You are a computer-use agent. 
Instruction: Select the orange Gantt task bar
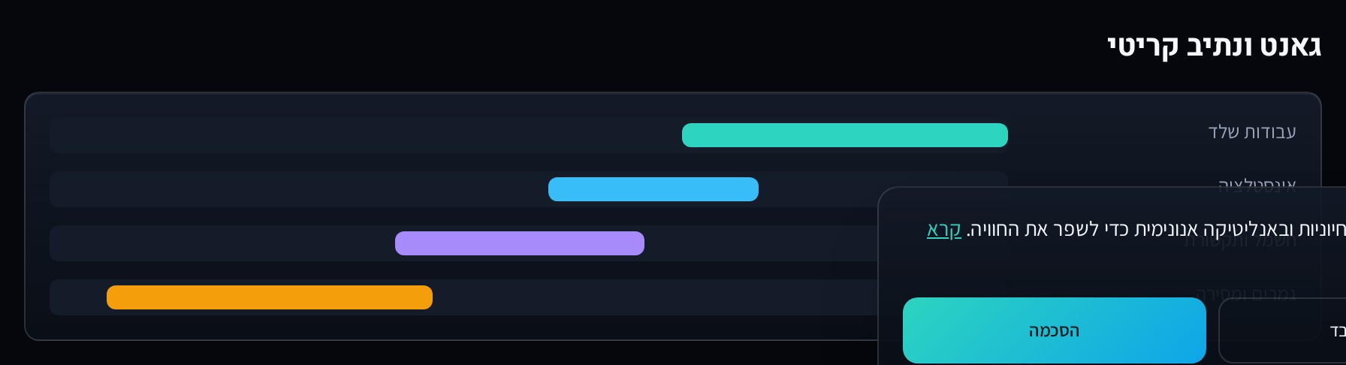[270, 297]
